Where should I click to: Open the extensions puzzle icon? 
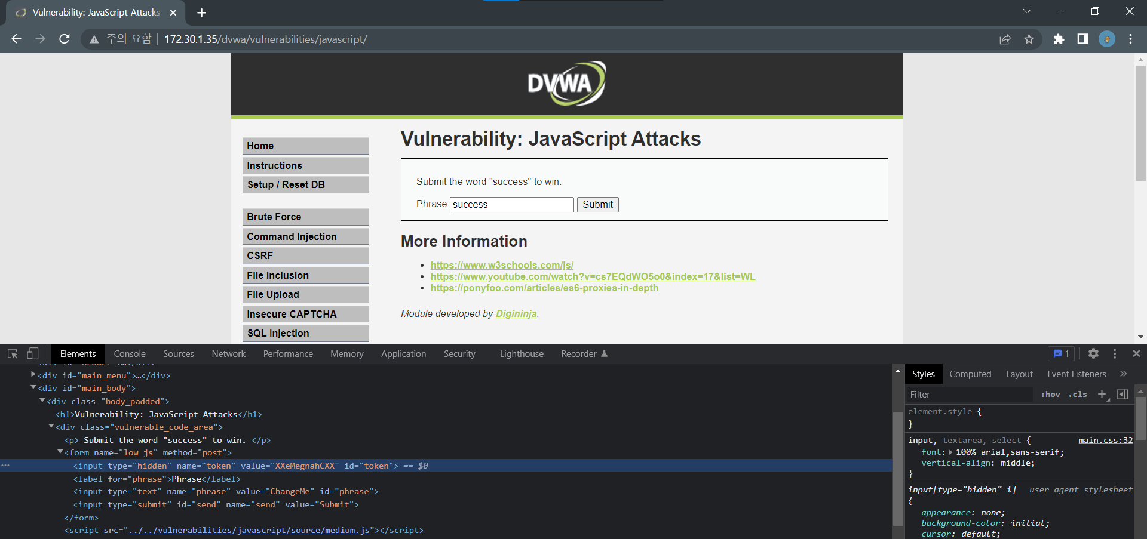click(x=1059, y=39)
